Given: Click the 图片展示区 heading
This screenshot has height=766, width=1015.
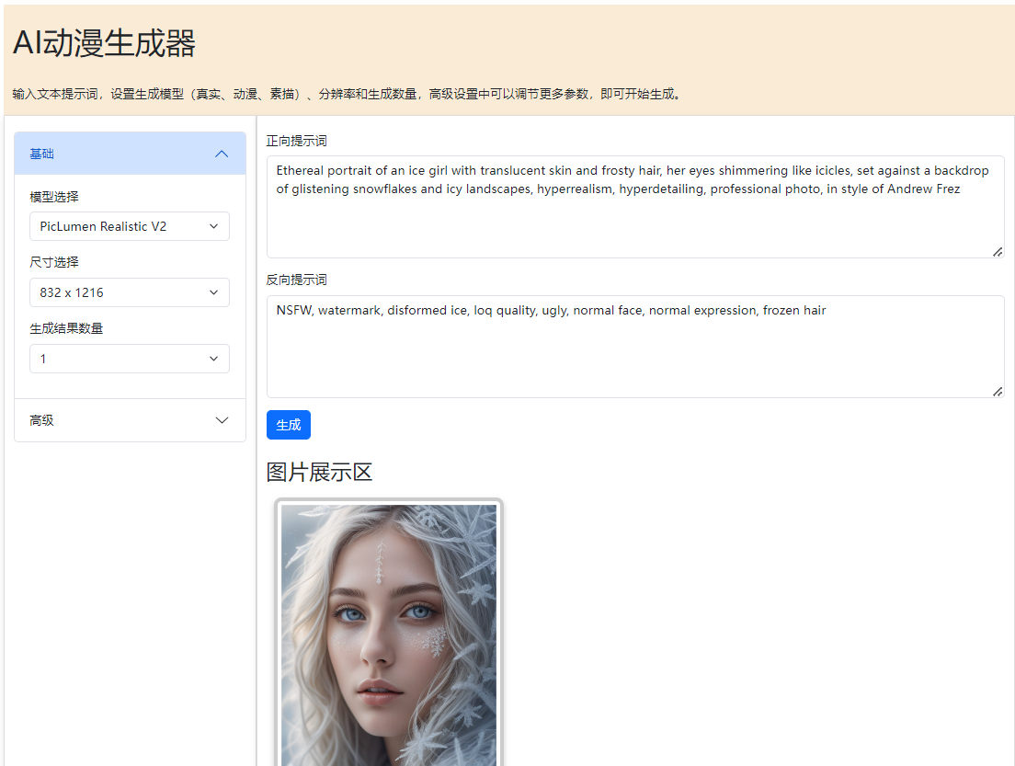Looking at the screenshot, I should pyautogui.click(x=319, y=473).
